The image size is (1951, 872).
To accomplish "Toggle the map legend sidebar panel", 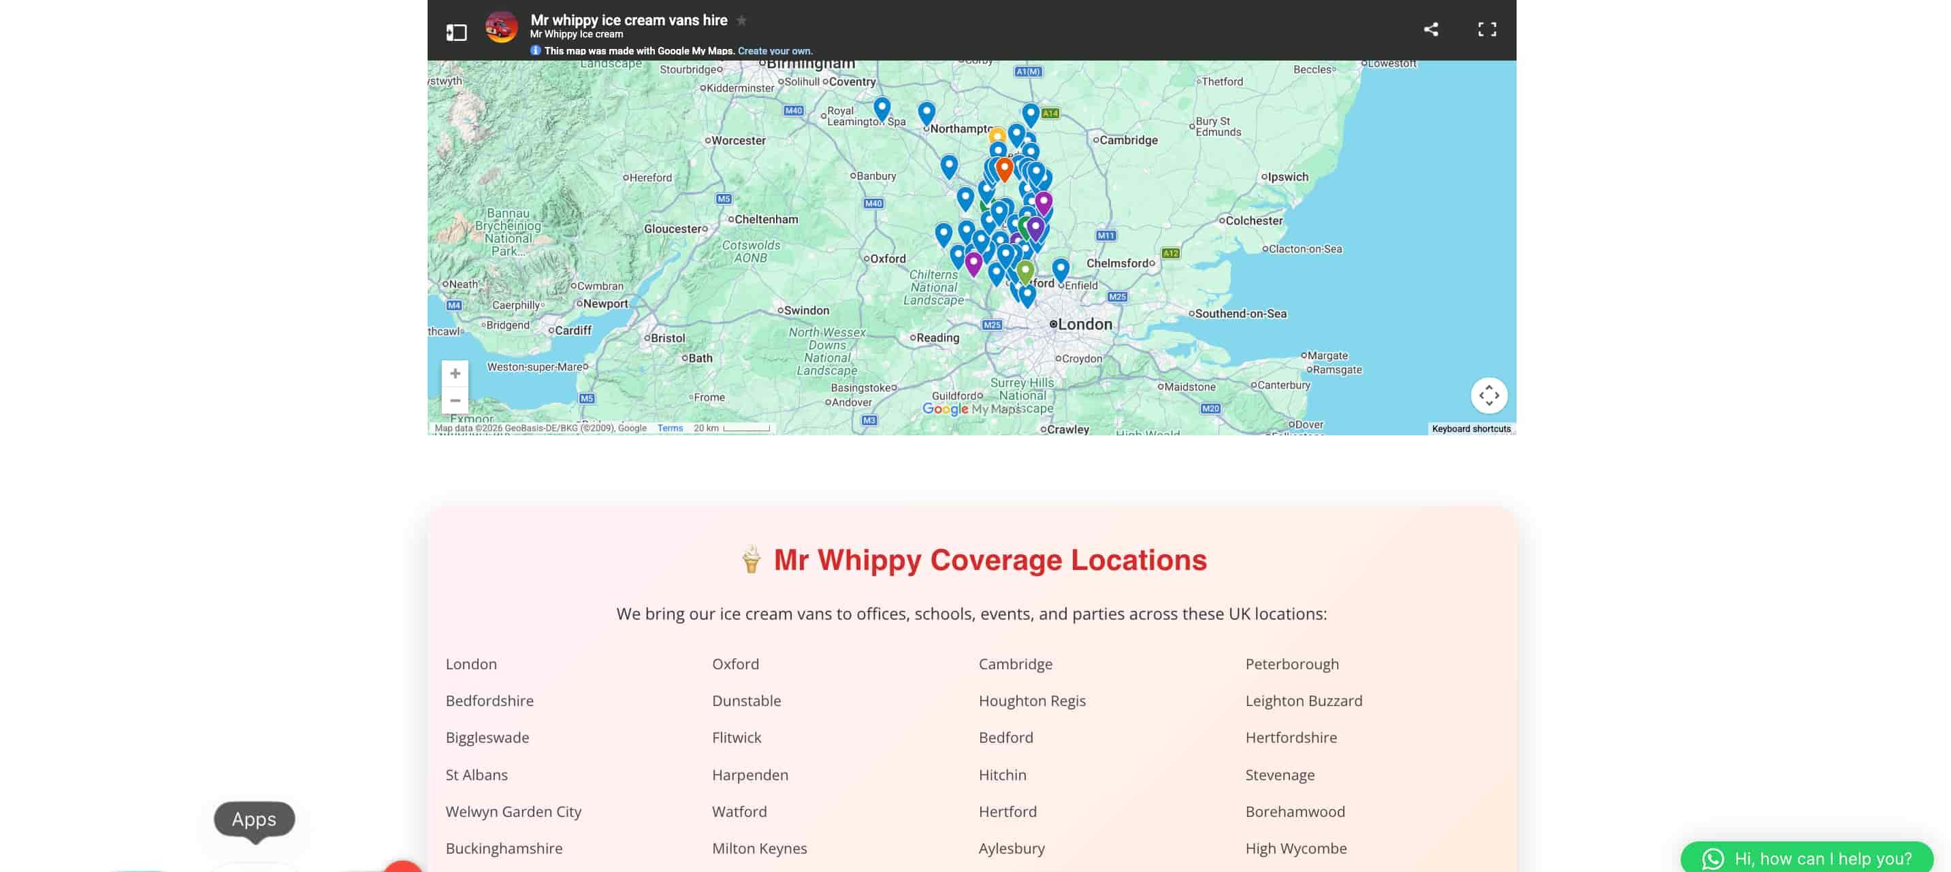I will pyautogui.click(x=456, y=32).
